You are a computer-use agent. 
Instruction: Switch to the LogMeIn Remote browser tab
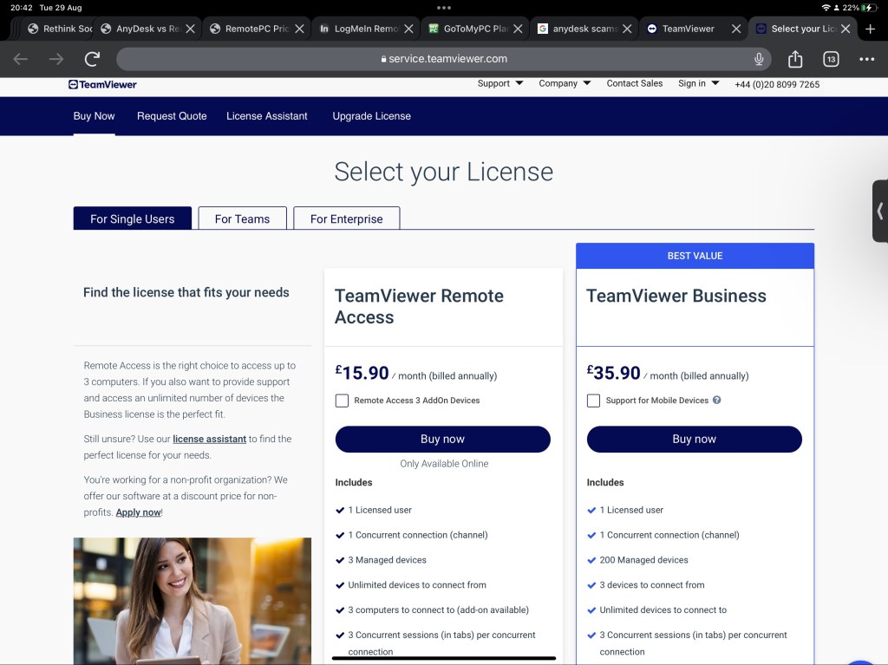click(x=361, y=29)
